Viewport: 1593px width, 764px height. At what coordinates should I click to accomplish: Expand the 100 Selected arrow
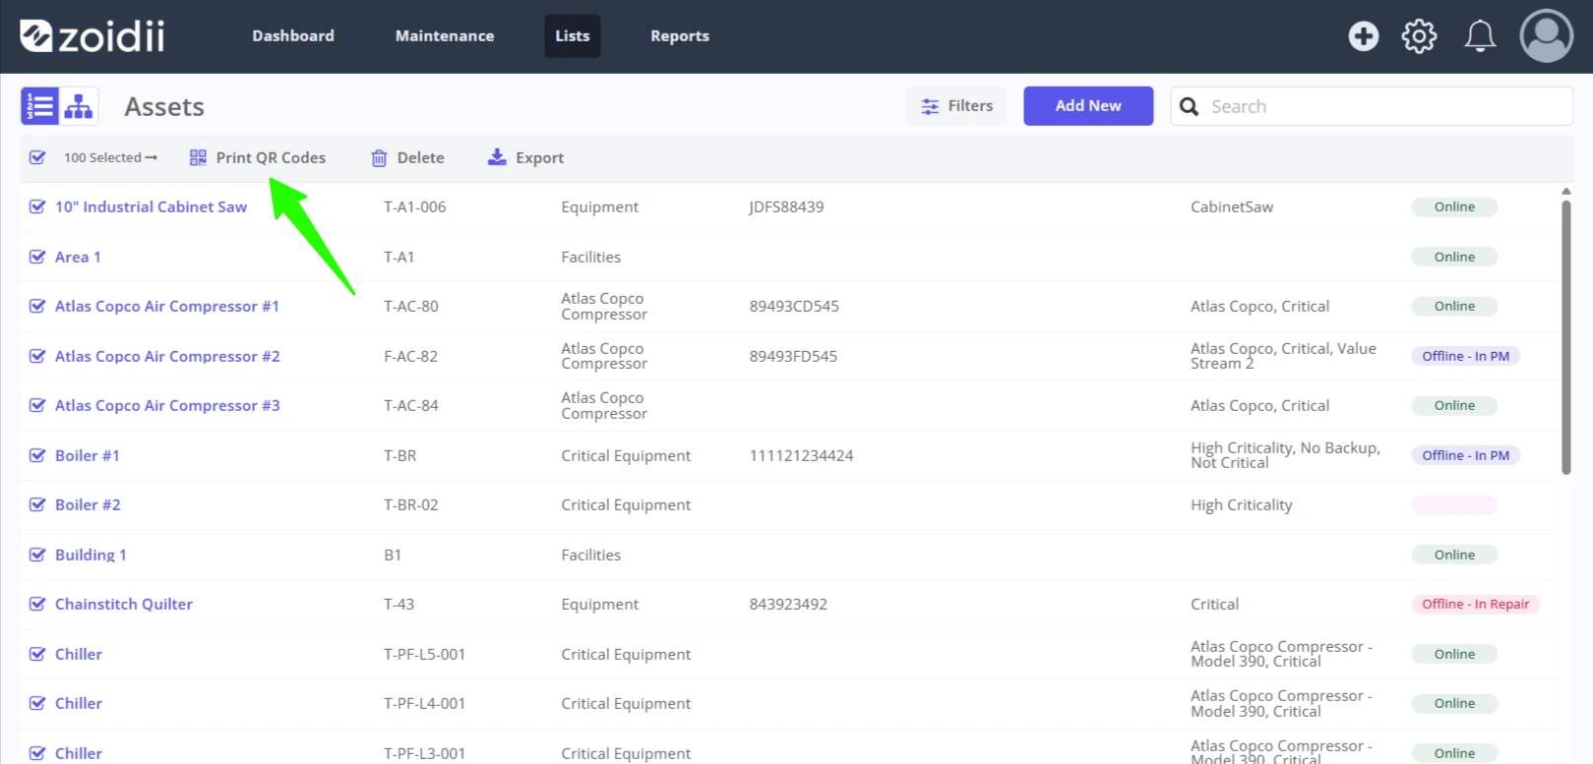click(x=151, y=157)
